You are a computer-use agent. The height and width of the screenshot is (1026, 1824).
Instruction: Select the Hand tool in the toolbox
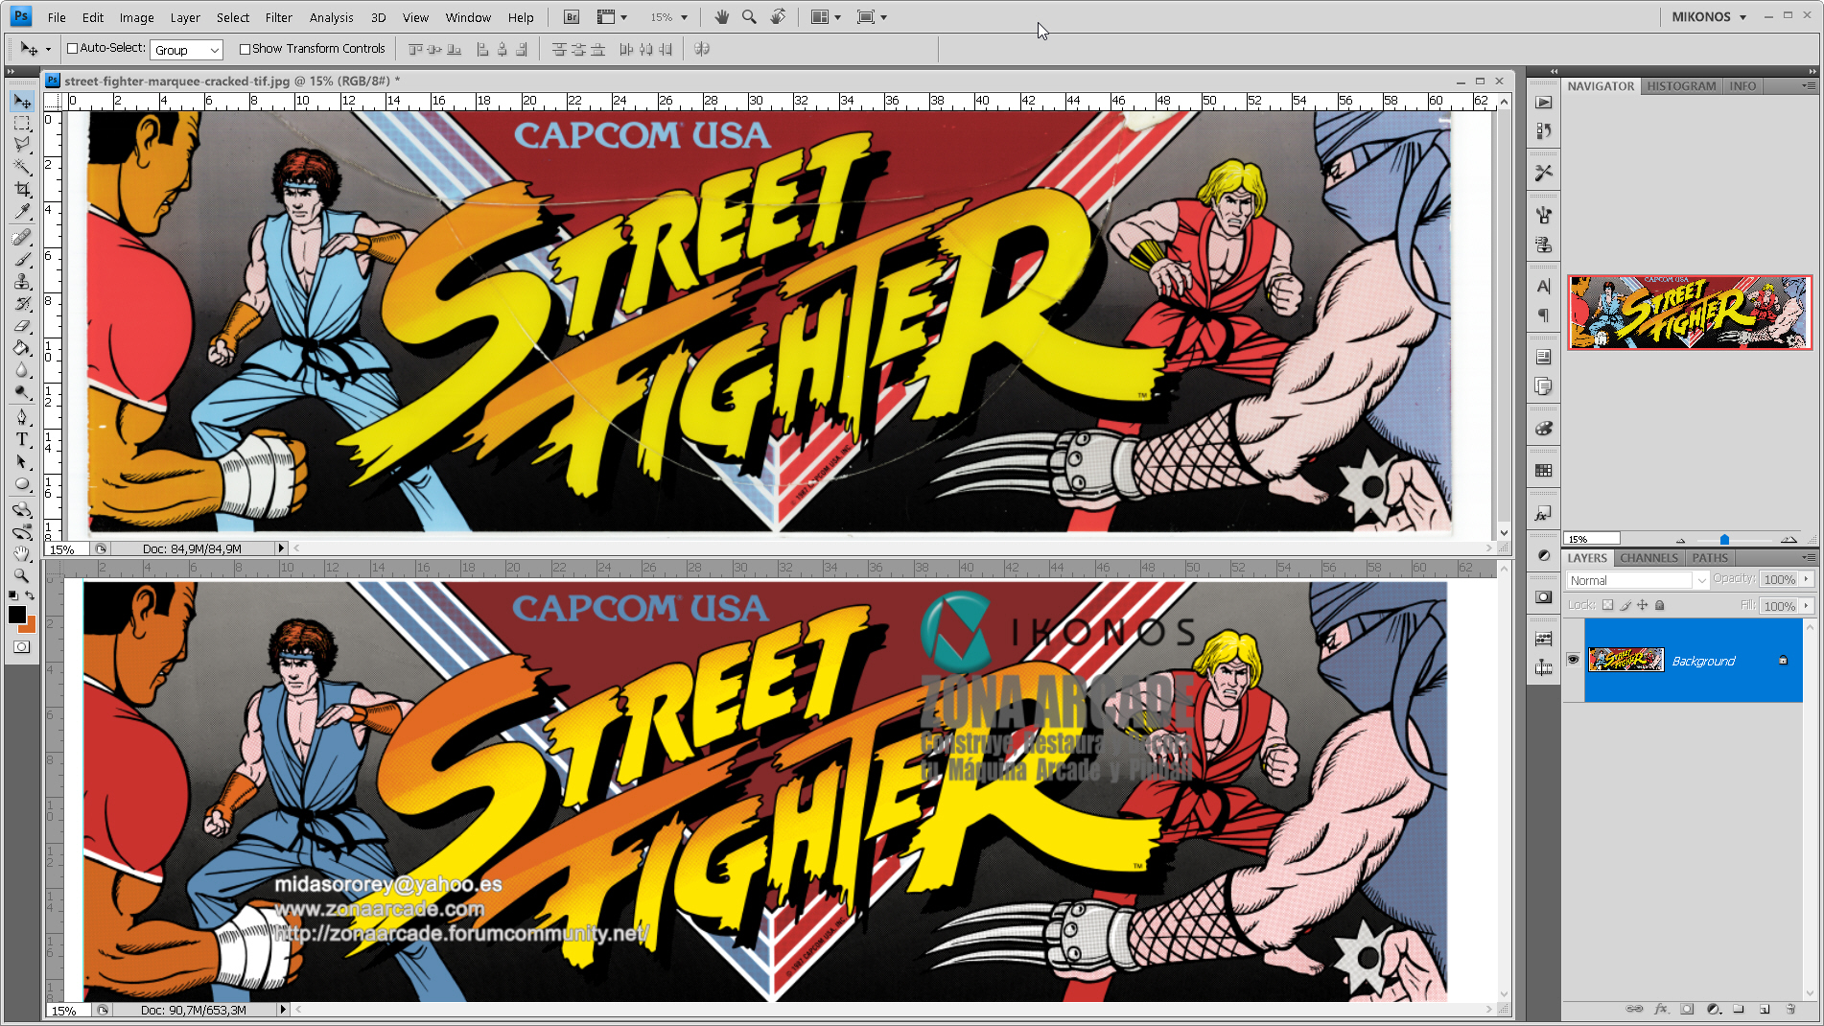click(22, 553)
